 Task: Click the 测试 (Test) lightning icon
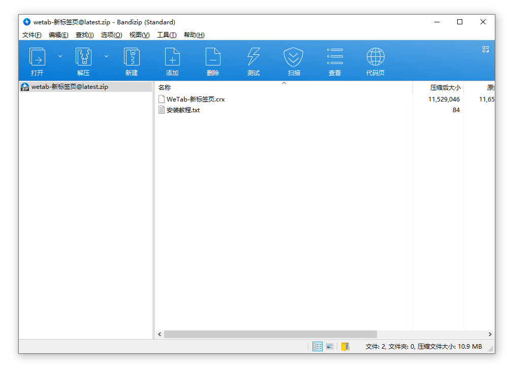coord(253,57)
